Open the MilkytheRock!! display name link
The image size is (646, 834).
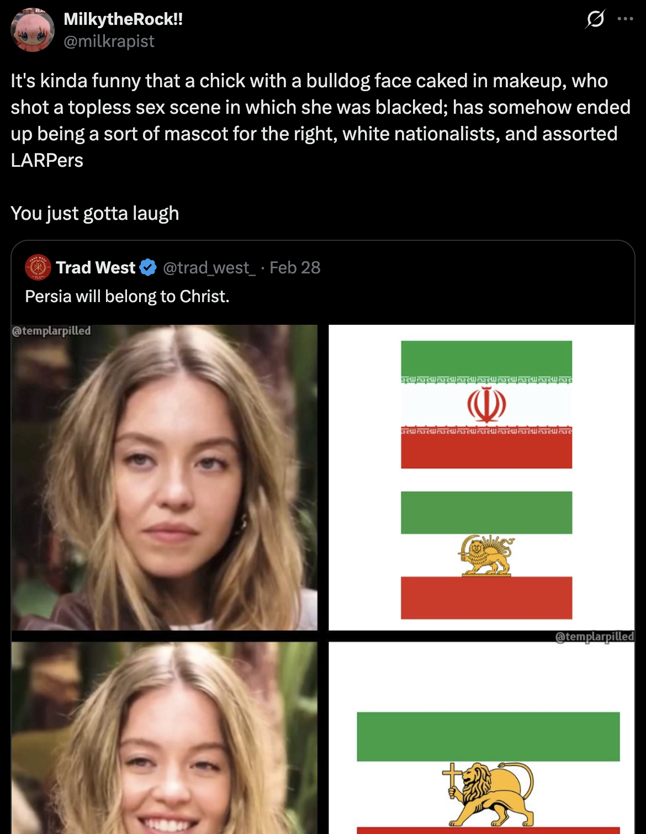tap(123, 19)
